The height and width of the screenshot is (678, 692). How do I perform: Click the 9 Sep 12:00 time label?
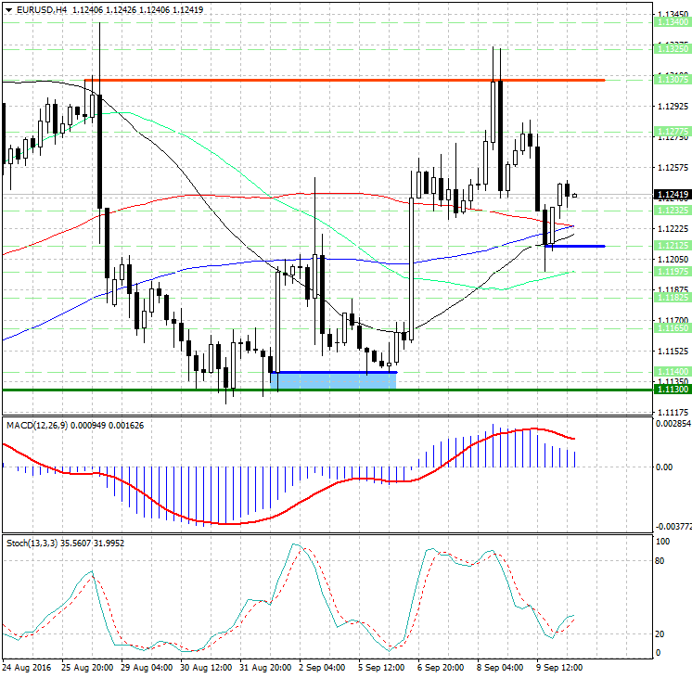[562, 667]
